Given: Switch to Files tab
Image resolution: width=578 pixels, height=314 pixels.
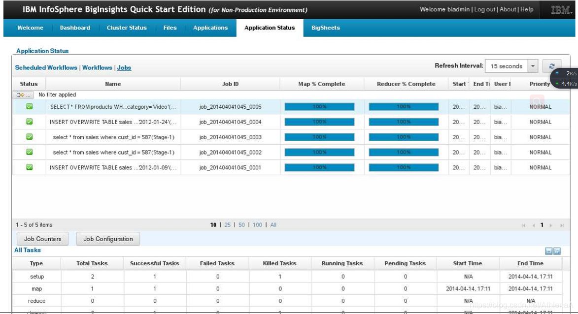Looking at the screenshot, I should pyautogui.click(x=170, y=28).
